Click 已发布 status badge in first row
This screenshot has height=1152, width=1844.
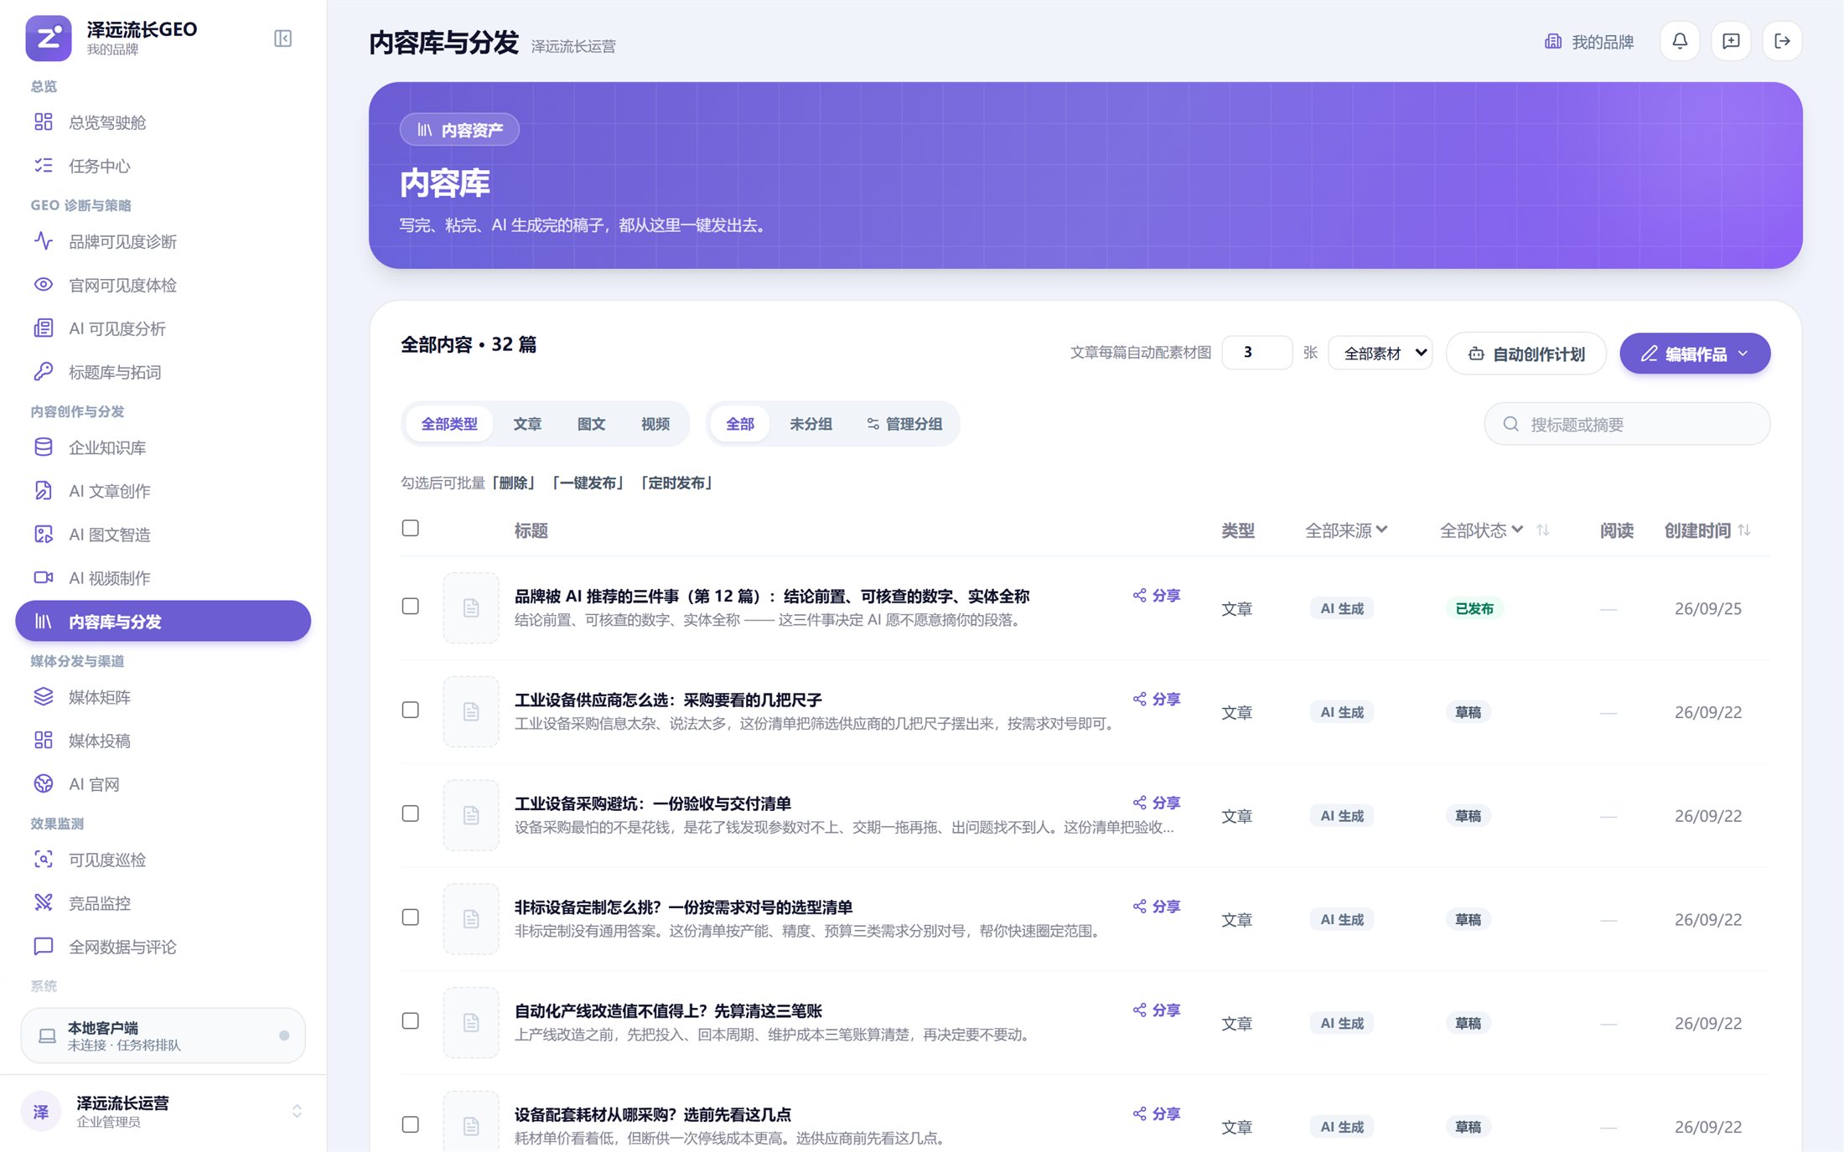(1474, 608)
